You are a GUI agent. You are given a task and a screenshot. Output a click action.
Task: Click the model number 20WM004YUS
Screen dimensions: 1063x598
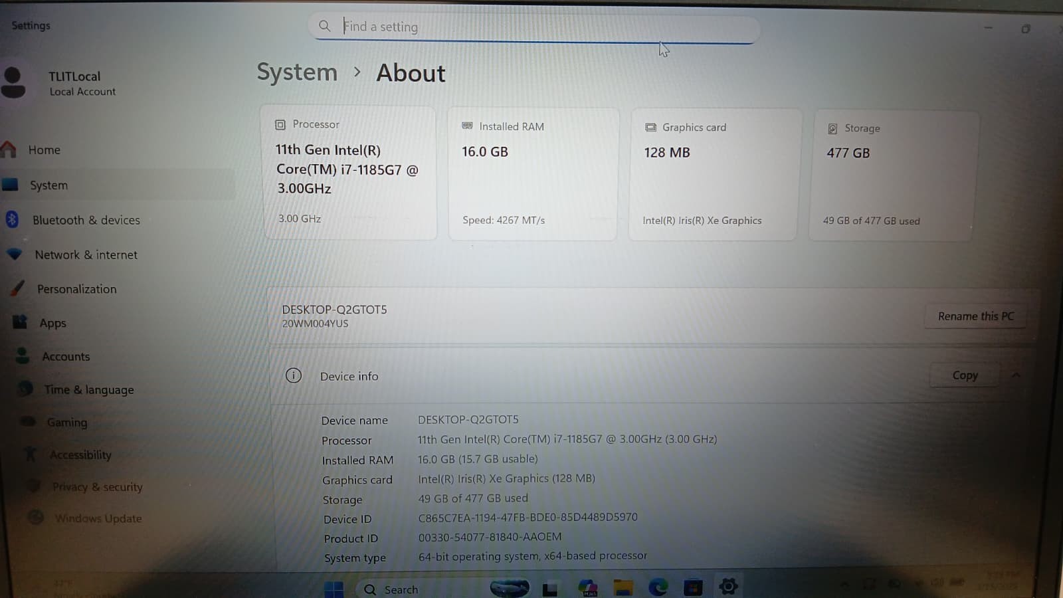click(315, 324)
